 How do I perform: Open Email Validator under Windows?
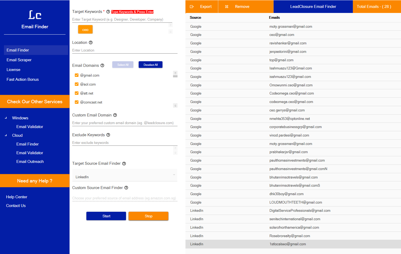pyautogui.click(x=30, y=127)
